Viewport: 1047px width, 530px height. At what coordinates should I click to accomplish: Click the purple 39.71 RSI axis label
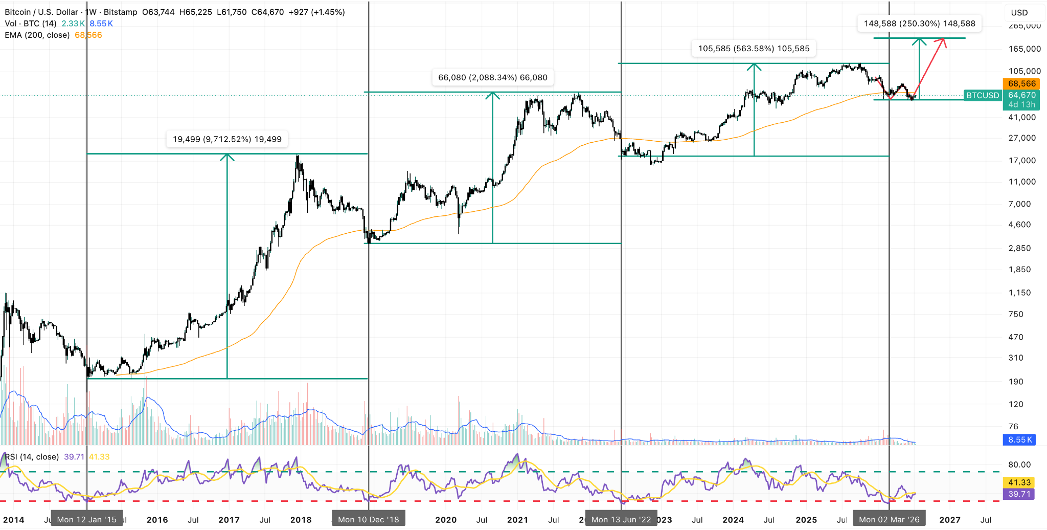click(x=1019, y=494)
